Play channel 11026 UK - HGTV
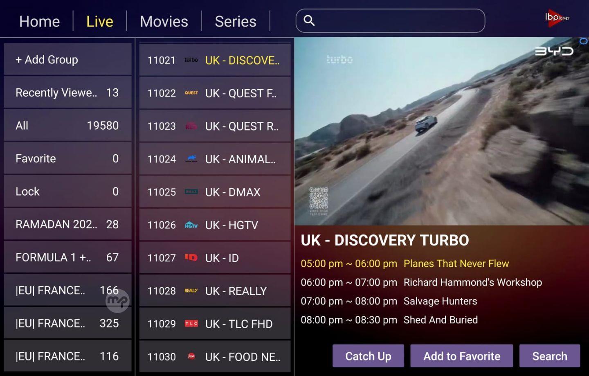 click(215, 225)
